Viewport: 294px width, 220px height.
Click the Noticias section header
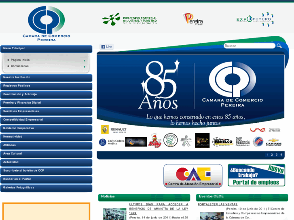(x=144, y=197)
